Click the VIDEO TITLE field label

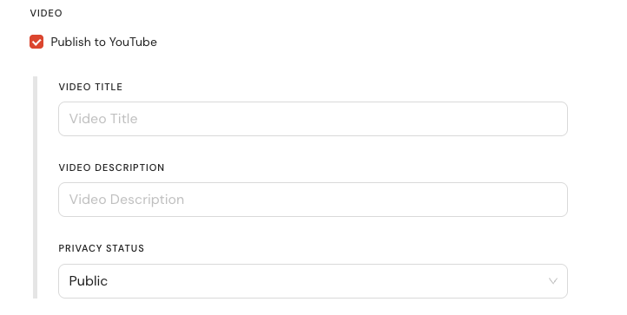click(90, 87)
